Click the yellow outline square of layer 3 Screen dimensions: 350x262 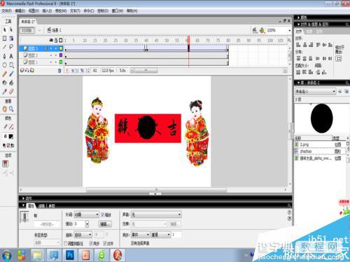(x=61, y=48)
